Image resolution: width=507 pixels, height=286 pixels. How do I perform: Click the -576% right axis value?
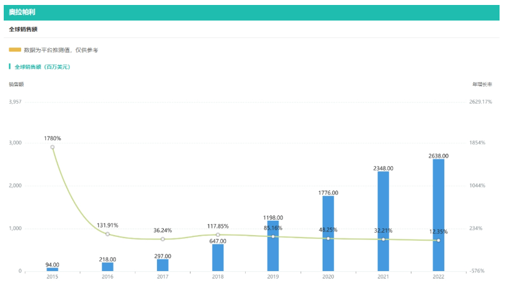tap(477, 271)
